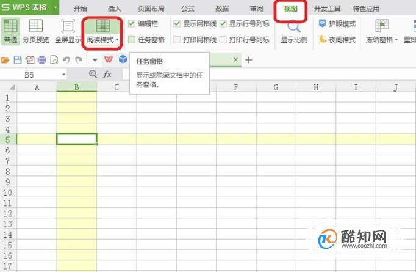
Task: Undo the last action
Action: click(x=66, y=60)
